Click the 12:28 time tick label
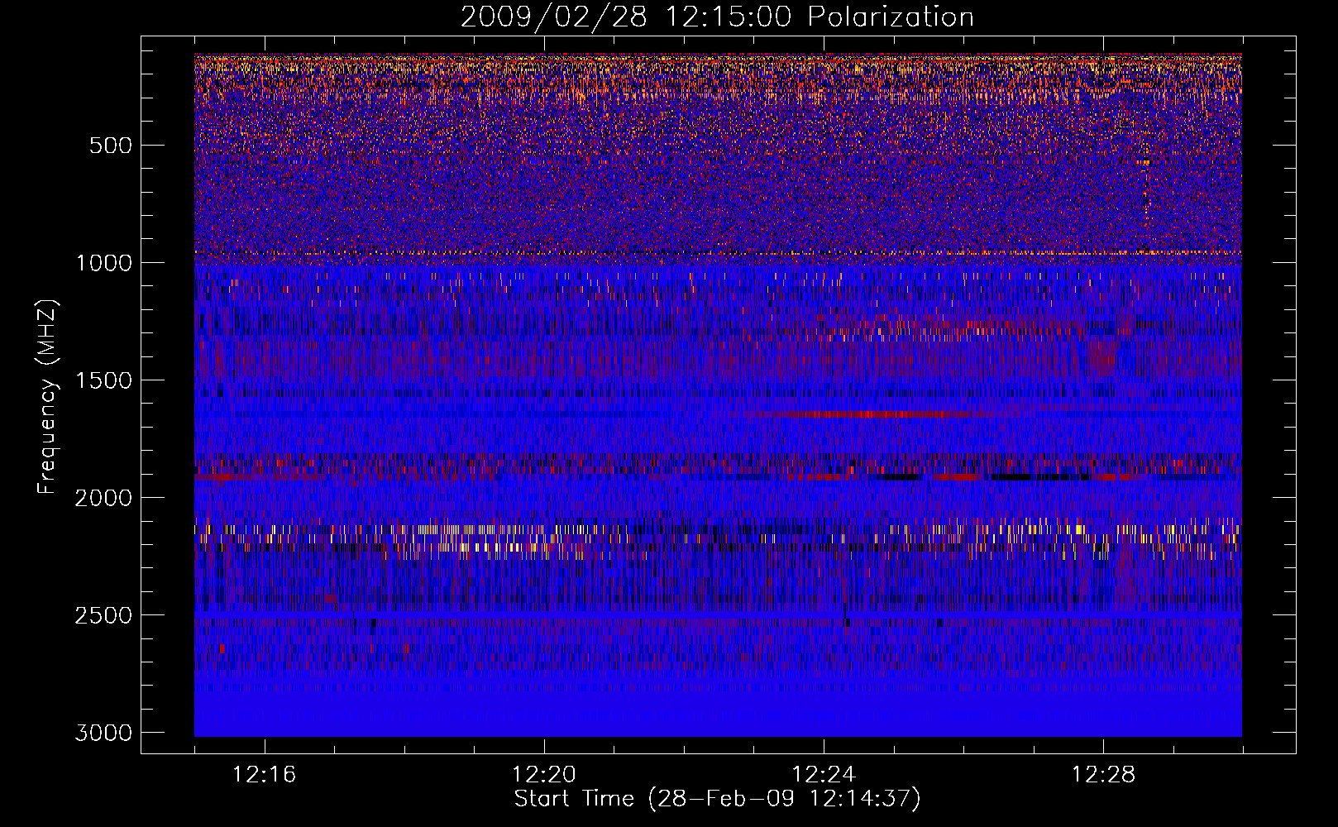 (x=1103, y=775)
